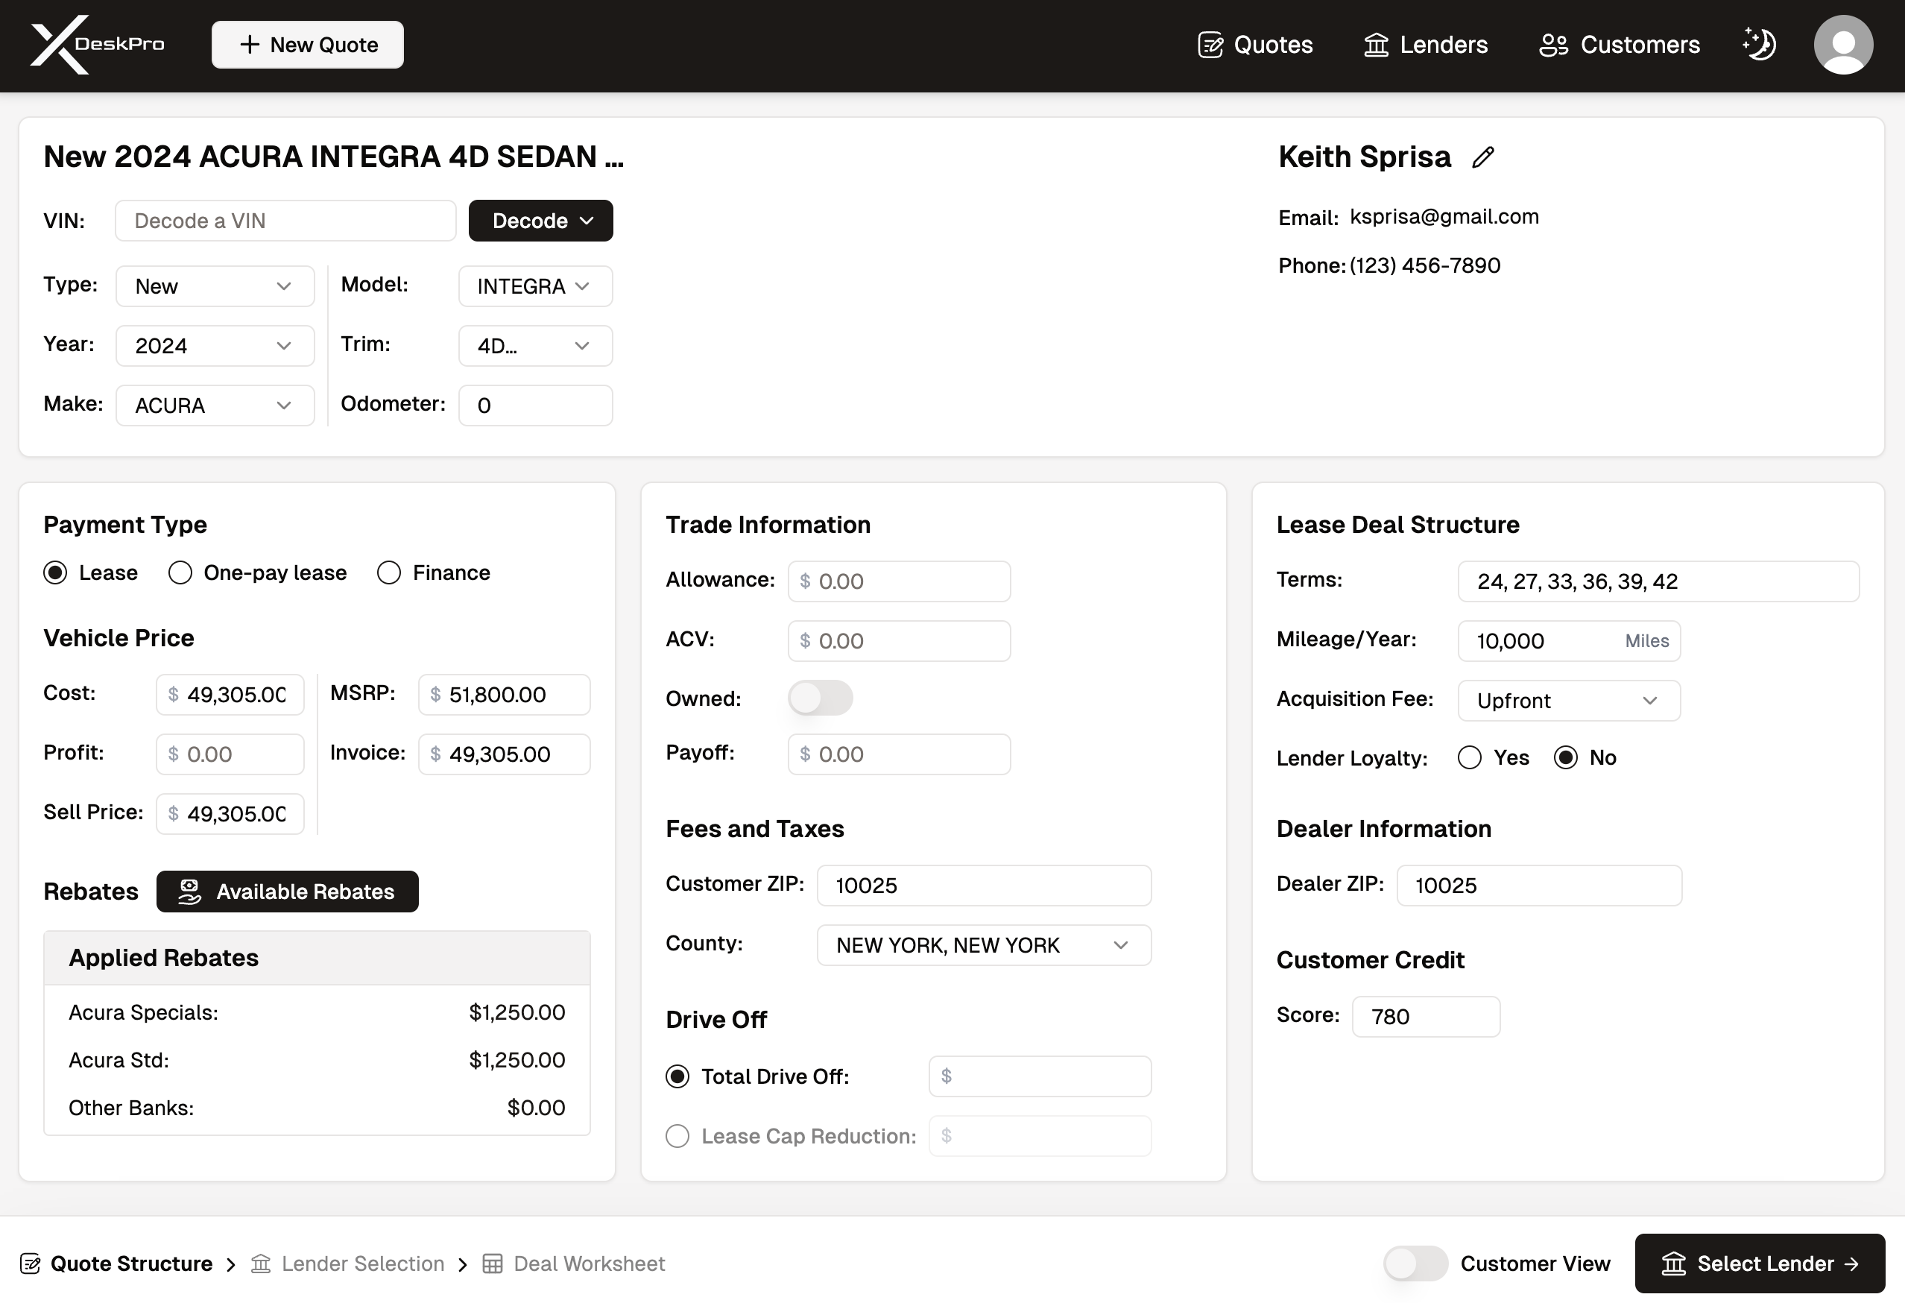Click the MSRP field
The width and height of the screenshot is (1905, 1303).
504,695
